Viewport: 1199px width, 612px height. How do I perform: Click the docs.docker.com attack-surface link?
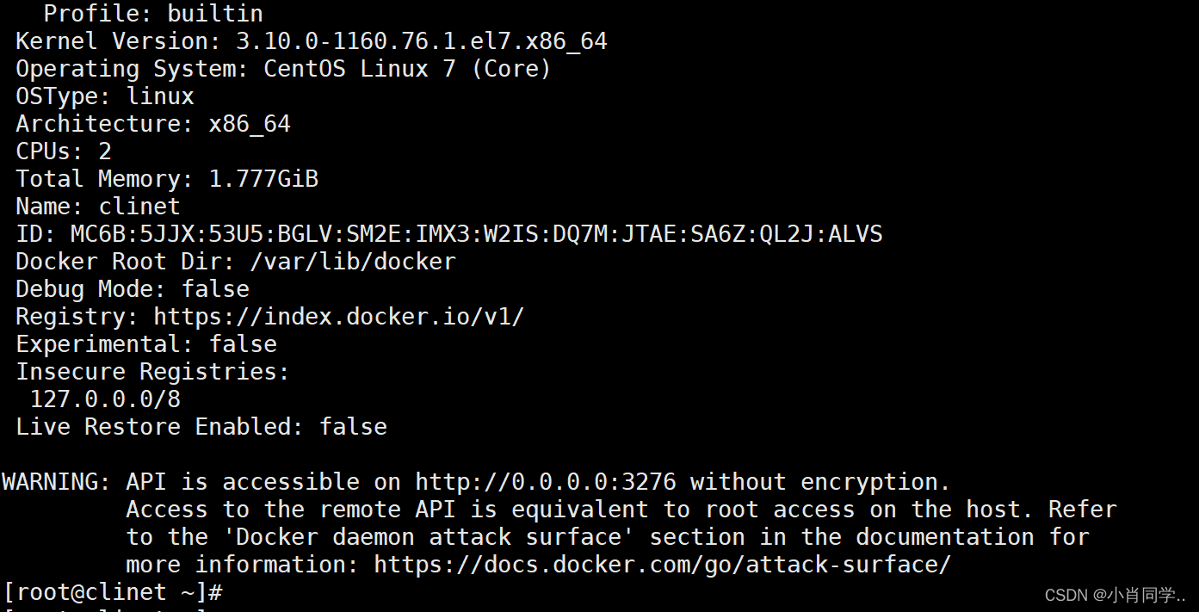click(x=662, y=565)
